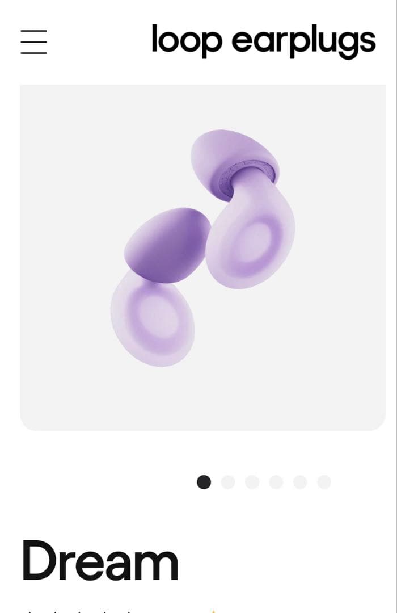Screen dimensions: 397x613
Task: Switch to the fourth carousel dot
Action: [x=276, y=482]
